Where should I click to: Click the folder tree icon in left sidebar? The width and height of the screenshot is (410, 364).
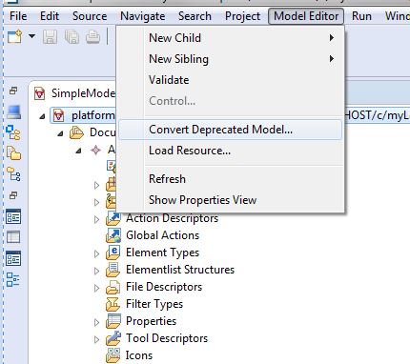[13, 174]
